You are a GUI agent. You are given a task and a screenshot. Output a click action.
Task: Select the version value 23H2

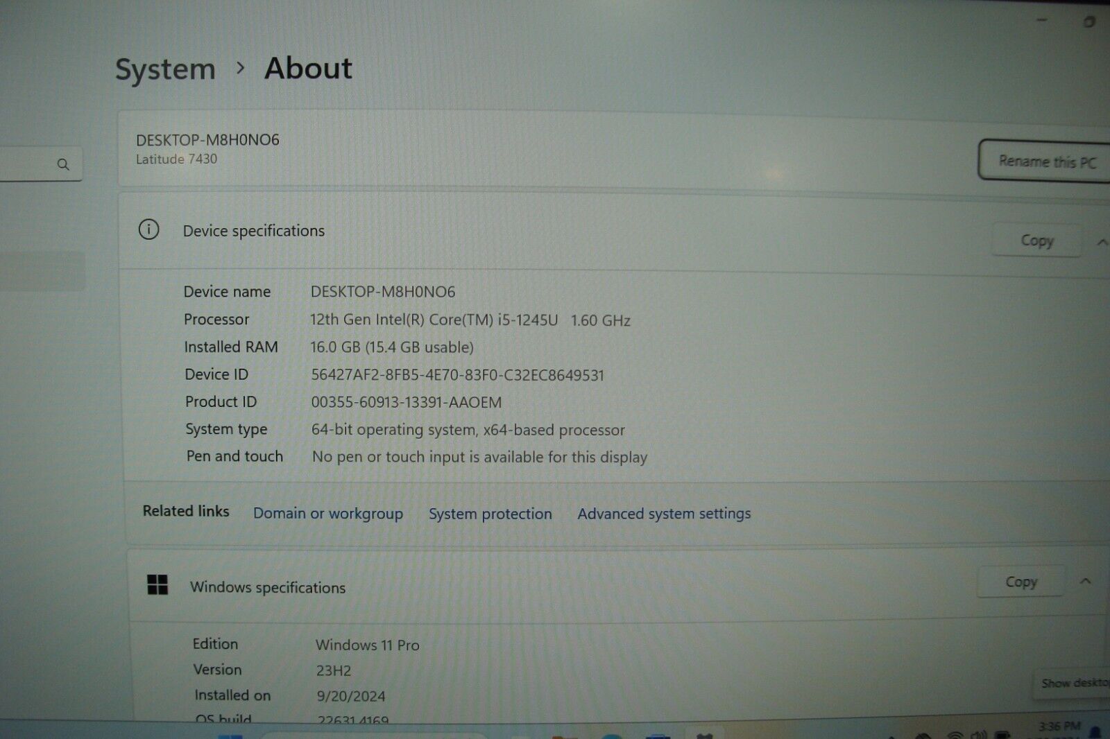click(334, 670)
